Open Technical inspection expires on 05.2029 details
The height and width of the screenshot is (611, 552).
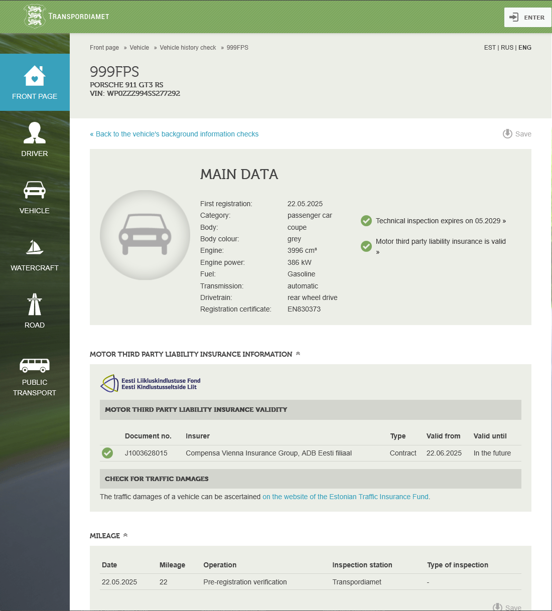point(441,221)
